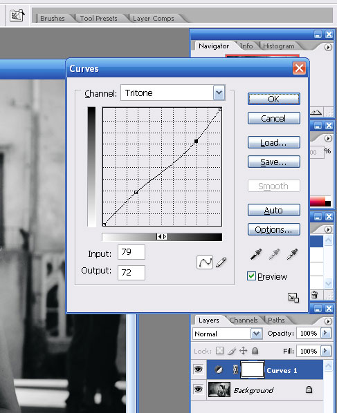Switch to the Layer Comps tab
The width and height of the screenshot is (337, 413).
tap(154, 18)
